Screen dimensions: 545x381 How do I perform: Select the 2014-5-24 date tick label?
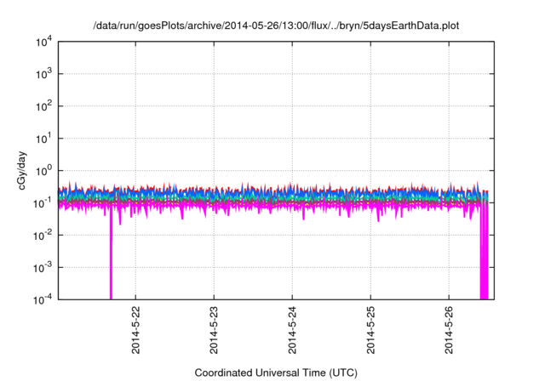click(292, 330)
